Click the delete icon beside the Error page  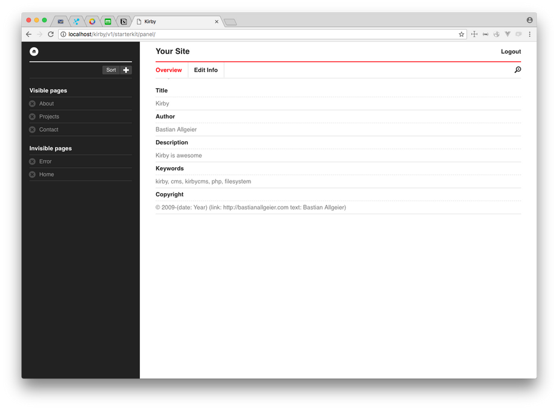[x=32, y=161]
